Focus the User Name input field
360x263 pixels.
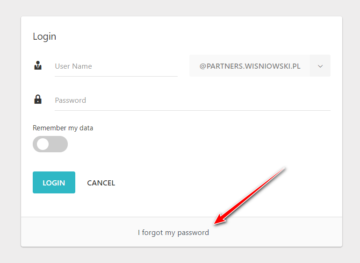(116, 66)
